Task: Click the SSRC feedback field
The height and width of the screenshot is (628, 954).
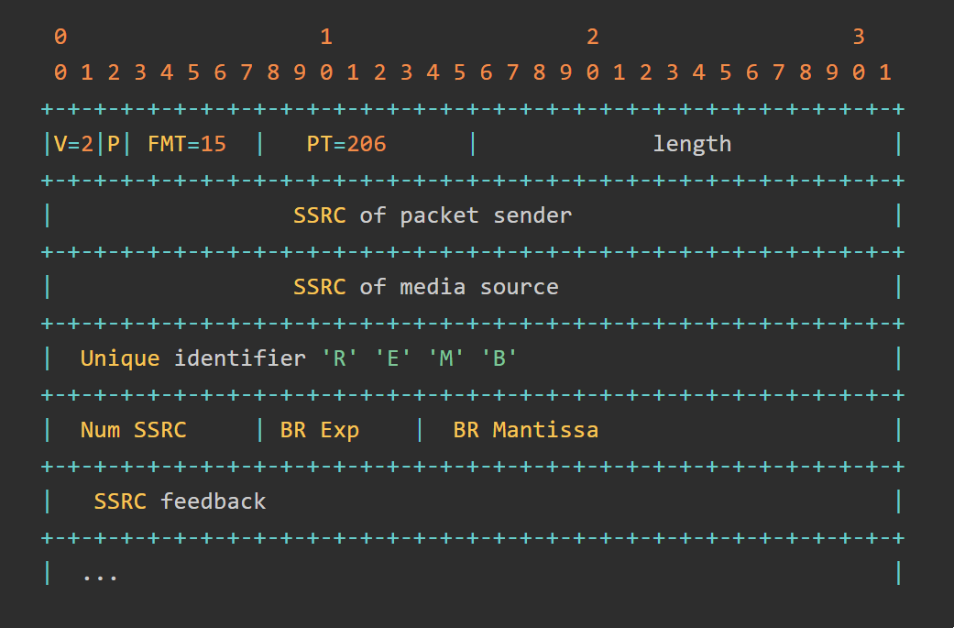Action: pos(180,501)
